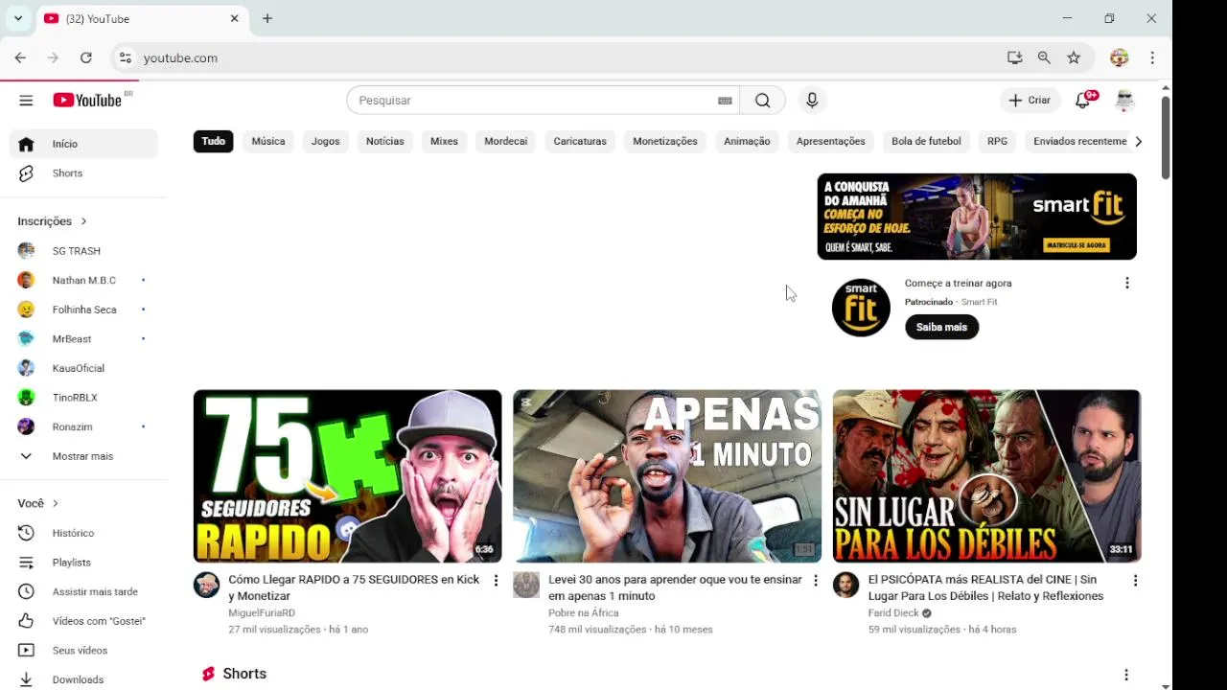Open notifications bell
The height and width of the screenshot is (690, 1227).
[x=1083, y=101]
